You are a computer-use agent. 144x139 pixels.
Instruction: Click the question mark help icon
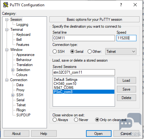(x=121, y=5)
